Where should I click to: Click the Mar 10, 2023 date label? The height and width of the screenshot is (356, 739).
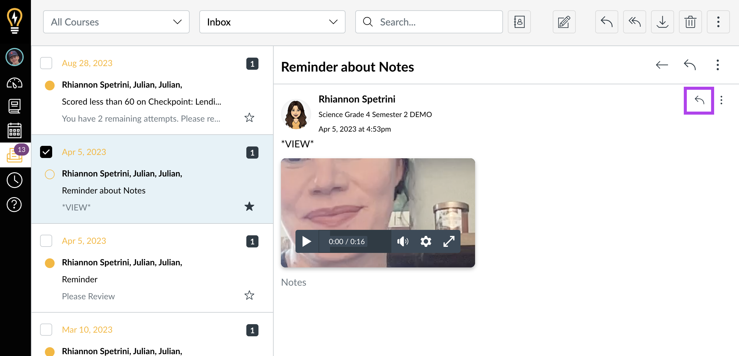click(87, 330)
